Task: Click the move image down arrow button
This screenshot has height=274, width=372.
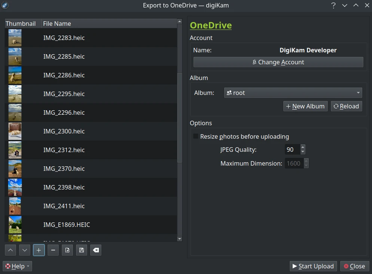Action: (x=25, y=250)
